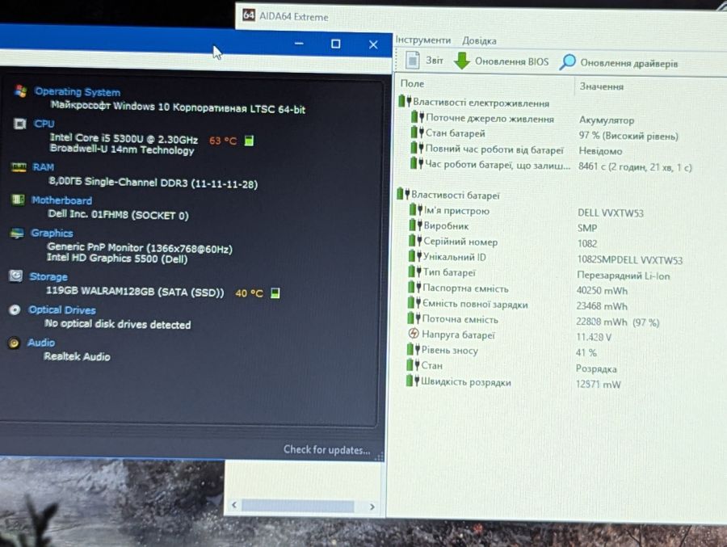Click the green BIOS update arrow icon
The width and height of the screenshot is (727, 547).
[x=462, y=61]
